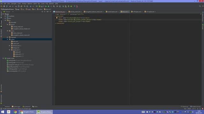
Task: Click the Navigate Back arrow
Action: (x=31, y=6)
